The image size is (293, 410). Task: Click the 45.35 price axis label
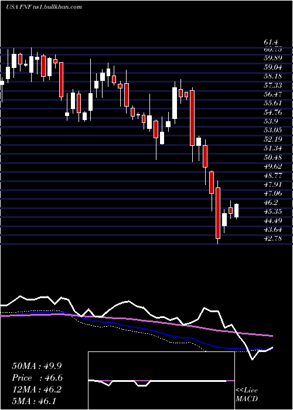click(x=273, y=211)
